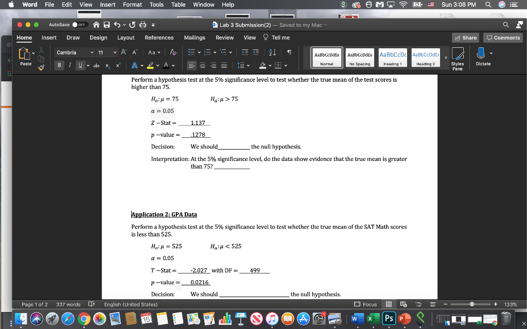Apply subscript formatting

pyautogui.click(x=108, y=65)
